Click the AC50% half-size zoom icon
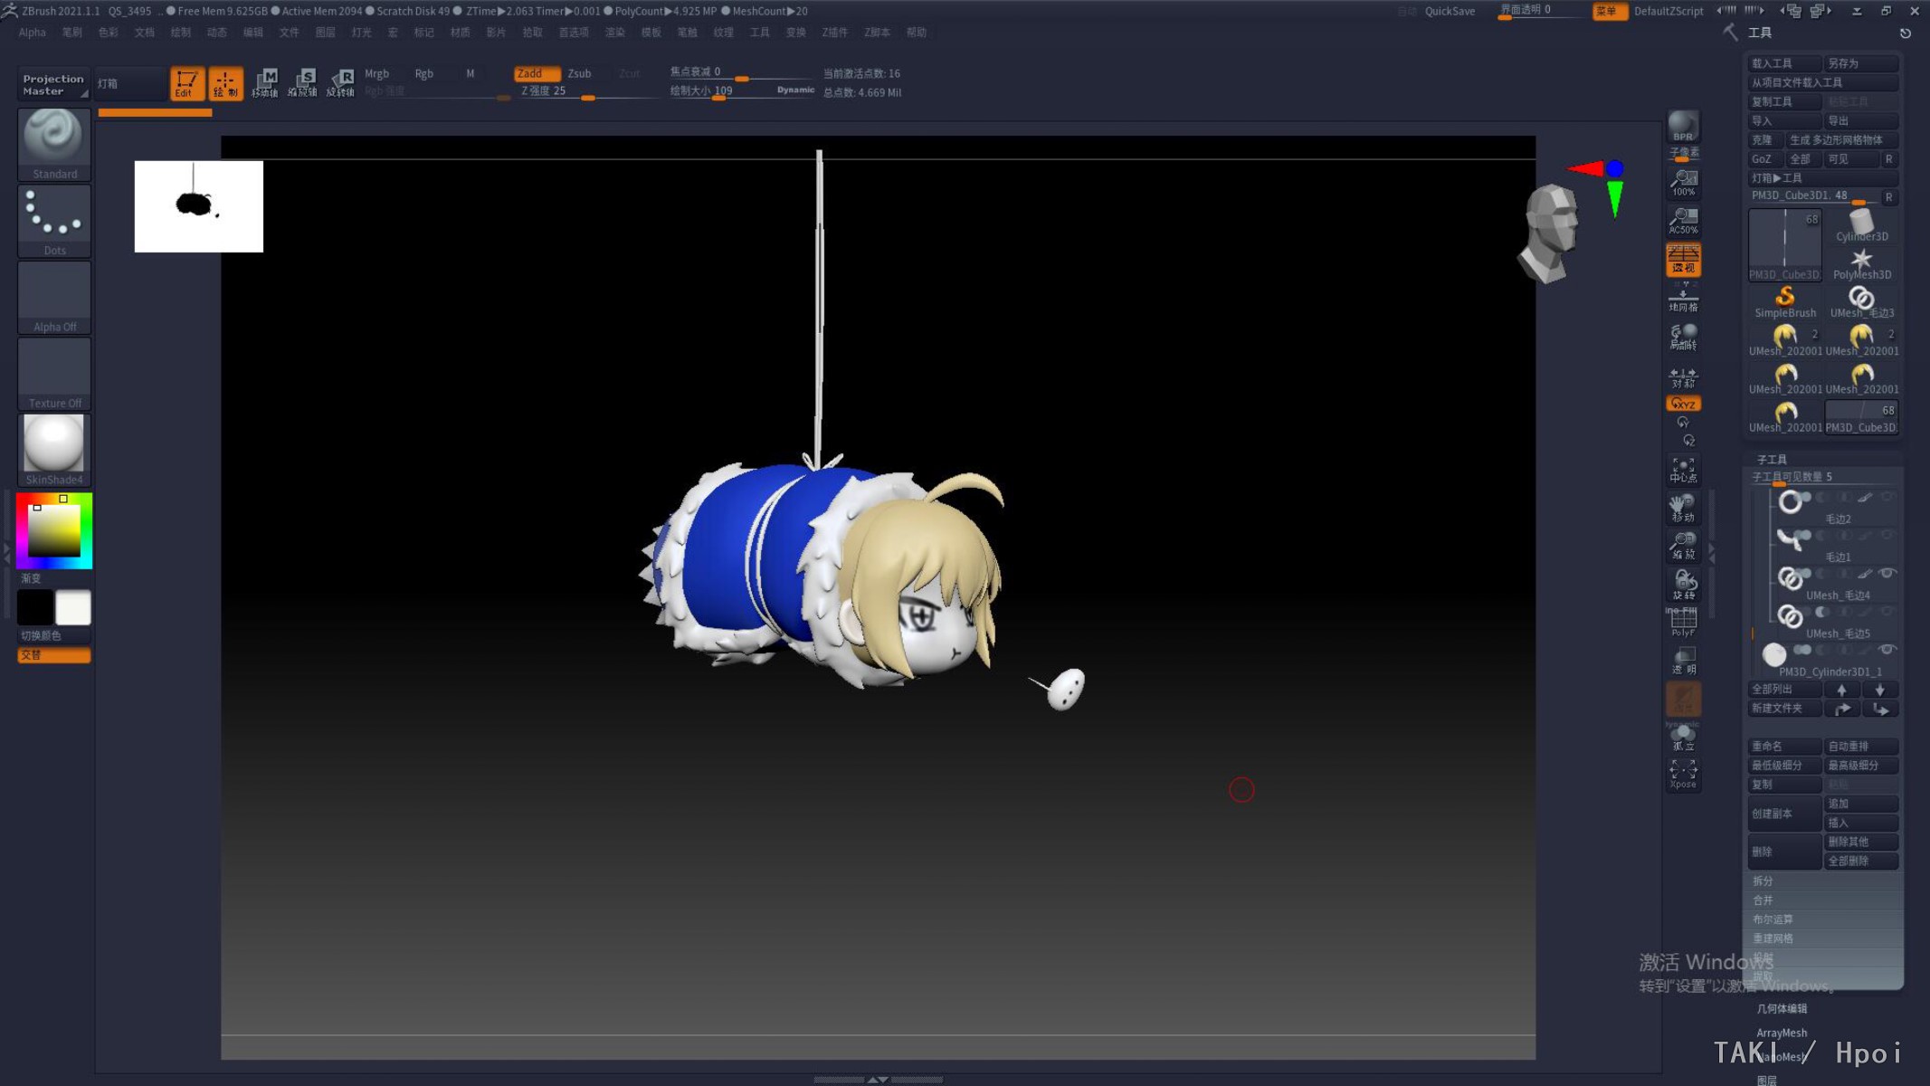Image resolution: width=1930 pixels, height=1086 pixels. pyautogui.click(x=1683, y=221)
